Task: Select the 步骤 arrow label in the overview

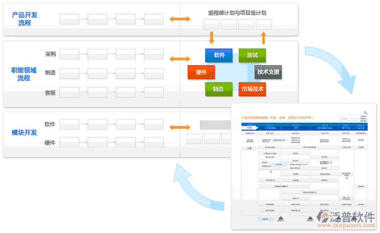Action: 249,148
